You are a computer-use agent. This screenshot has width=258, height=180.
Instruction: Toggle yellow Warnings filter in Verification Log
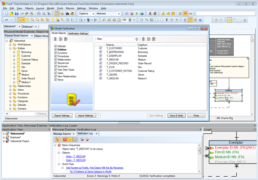tap(70, 140)
